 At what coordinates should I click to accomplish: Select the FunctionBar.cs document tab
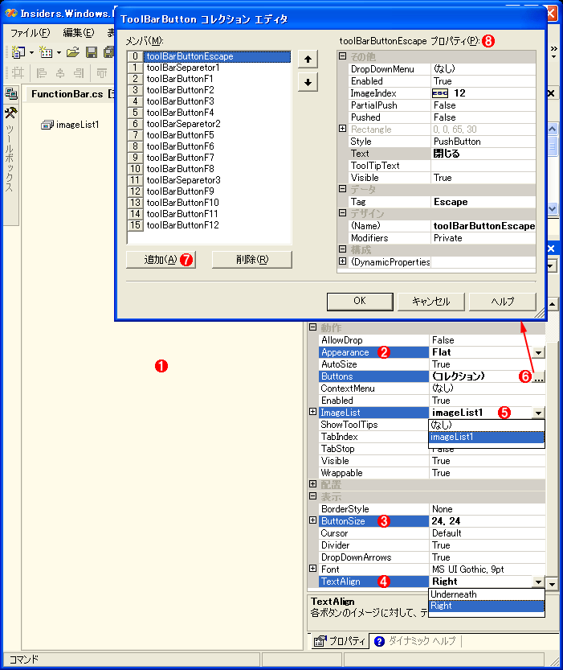point(71,94)
